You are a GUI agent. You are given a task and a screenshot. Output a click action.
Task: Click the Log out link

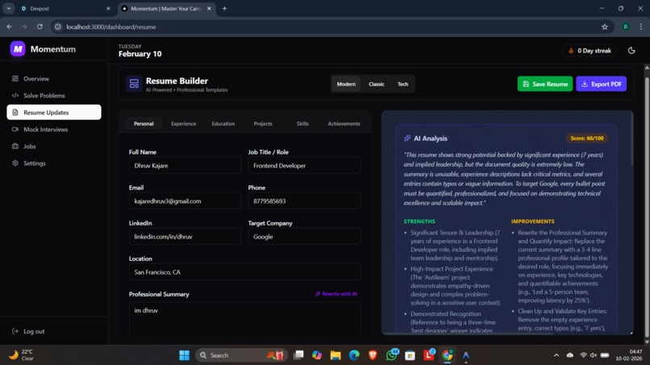point(28,331)
